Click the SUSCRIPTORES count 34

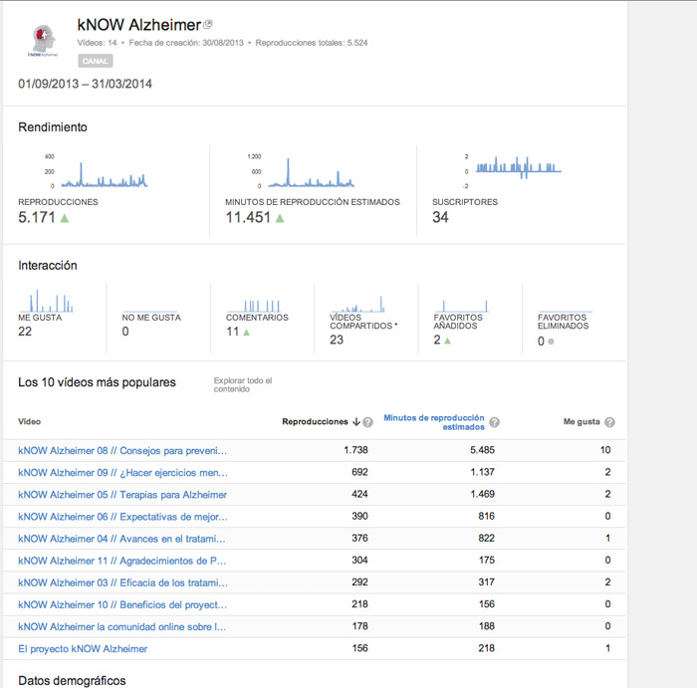tap(440, 217)
